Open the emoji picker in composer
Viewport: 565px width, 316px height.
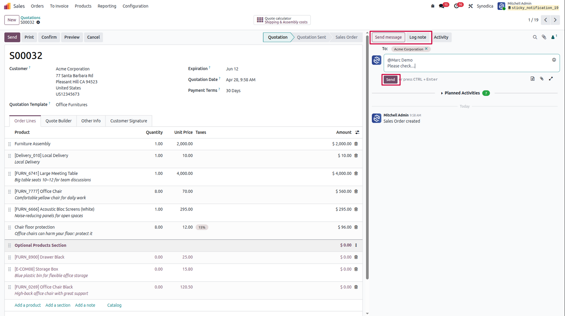(554, 60)
